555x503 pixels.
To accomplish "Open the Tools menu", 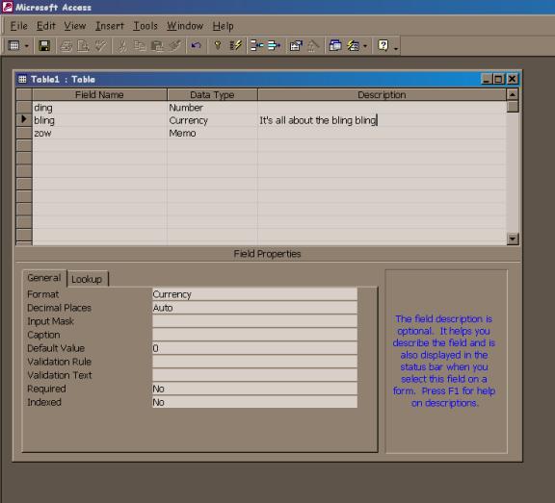I will pyautogui.click(x=145, y=26).
